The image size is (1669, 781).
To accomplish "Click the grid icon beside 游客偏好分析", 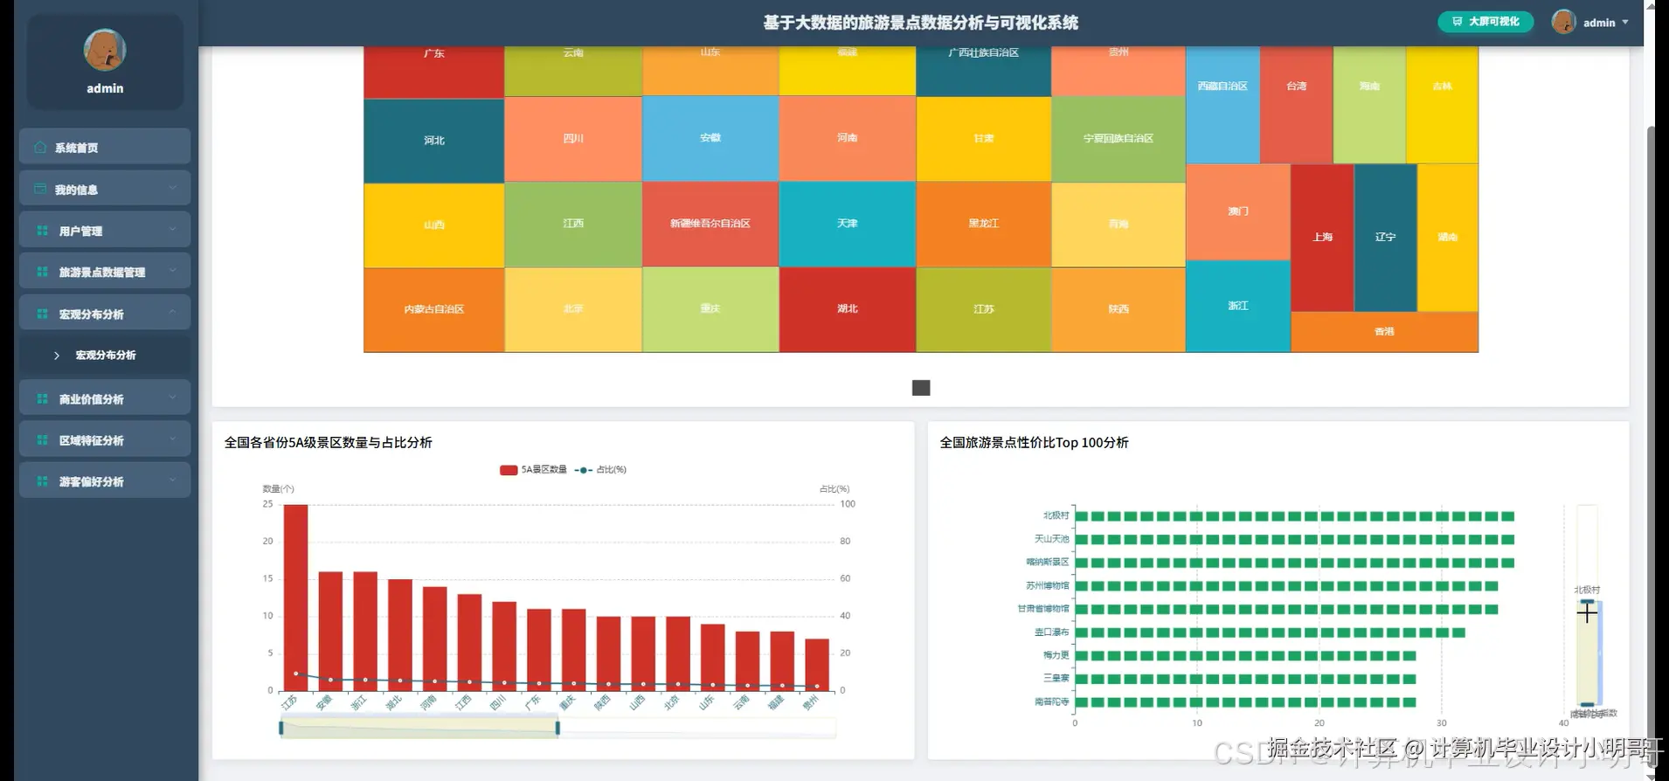I will click(42, 481).
